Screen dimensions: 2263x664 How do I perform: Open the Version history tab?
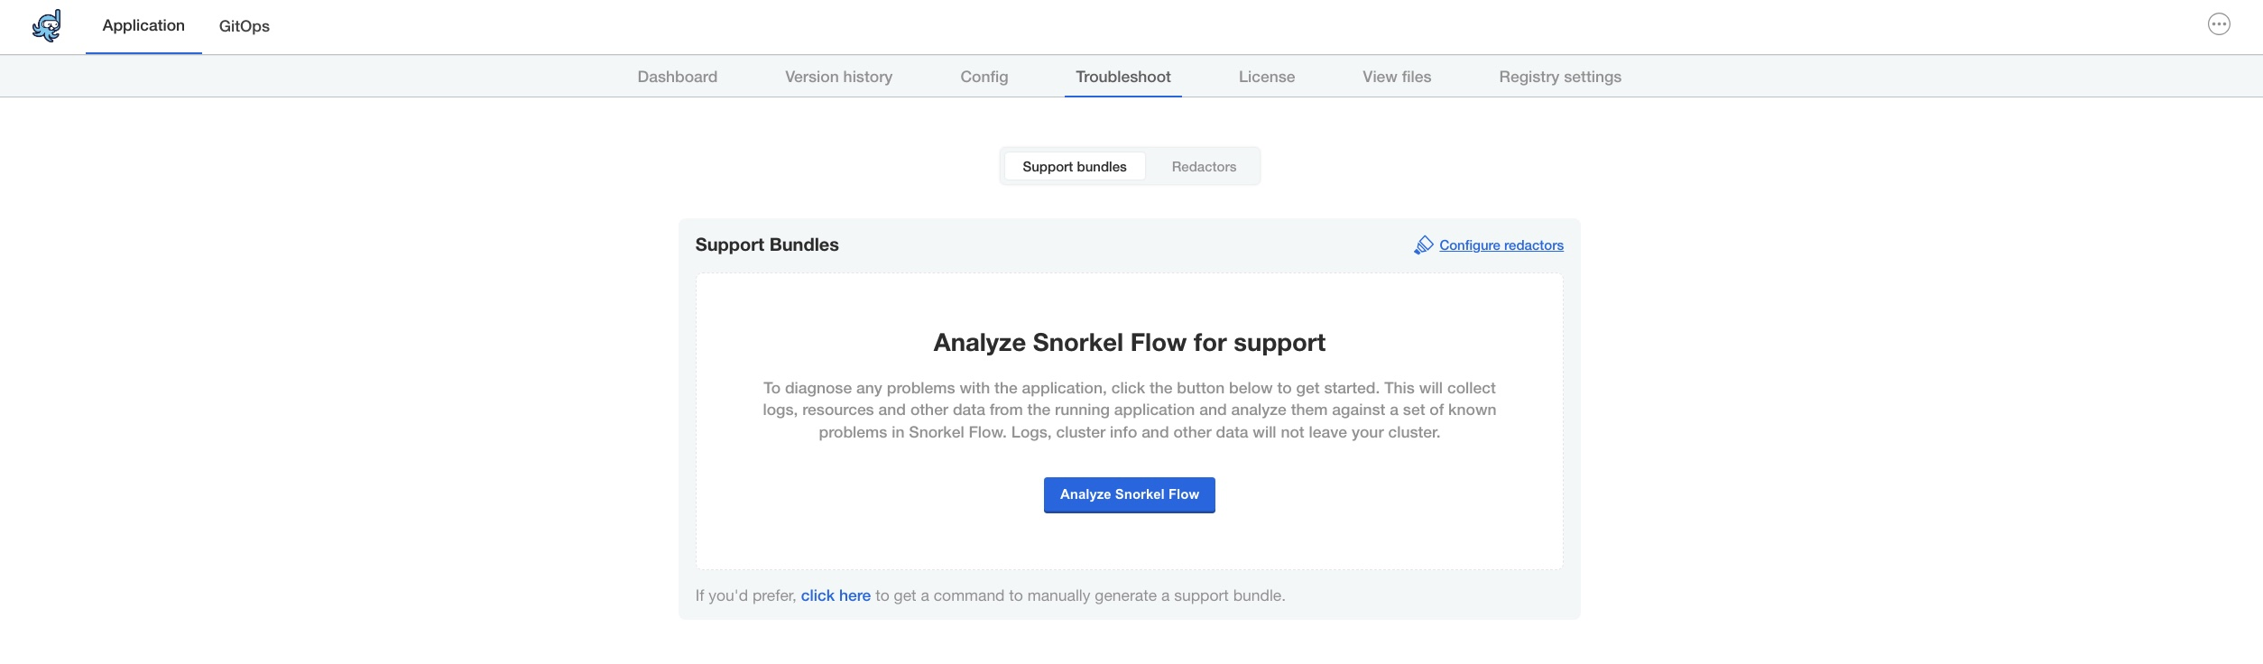(x=839, y=77)
